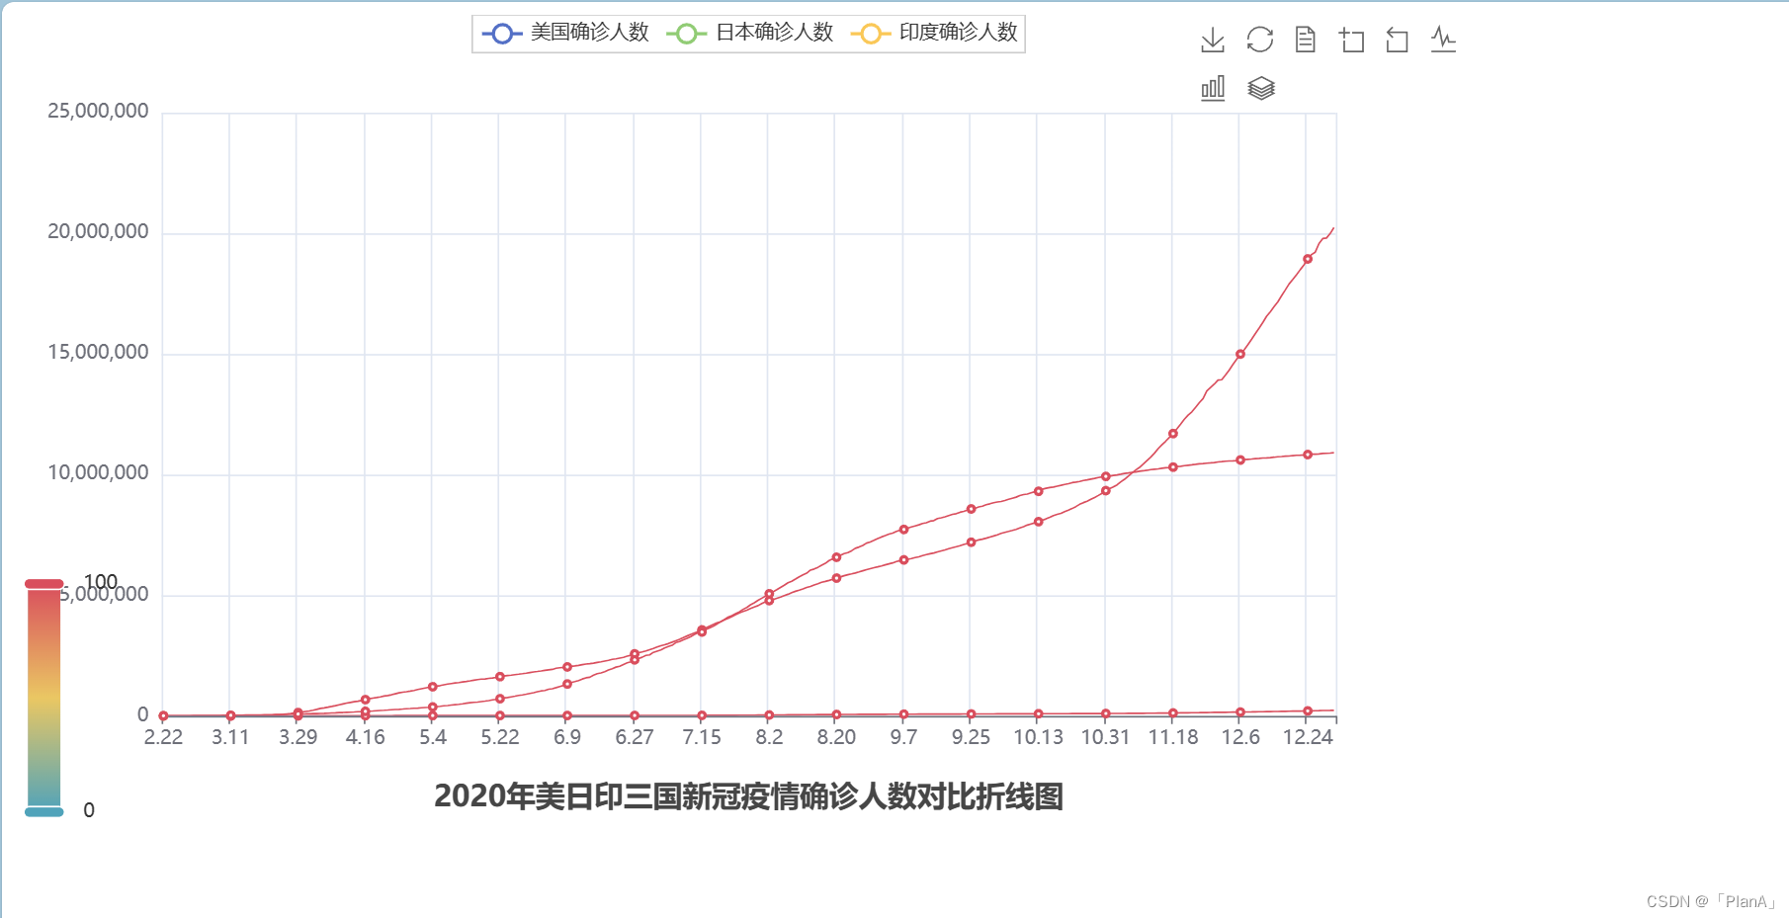
Task: Click the restore refresh icon in toolbox
Action: coord(1260,40)
